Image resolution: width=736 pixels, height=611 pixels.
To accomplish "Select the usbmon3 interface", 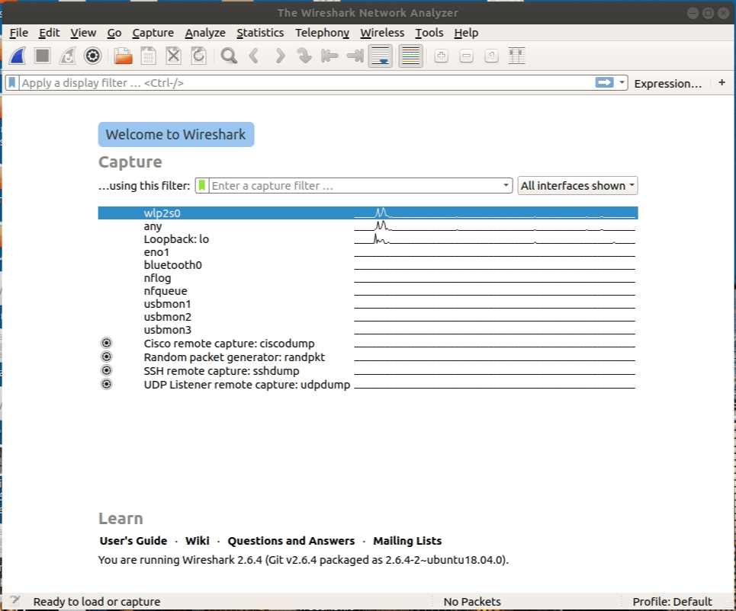I will (x=368, y=330).
